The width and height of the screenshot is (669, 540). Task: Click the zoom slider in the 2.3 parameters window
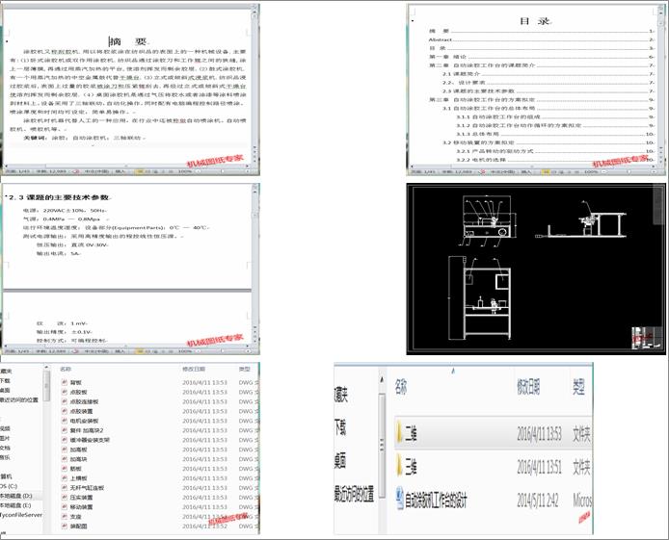[x=222, y=351]
